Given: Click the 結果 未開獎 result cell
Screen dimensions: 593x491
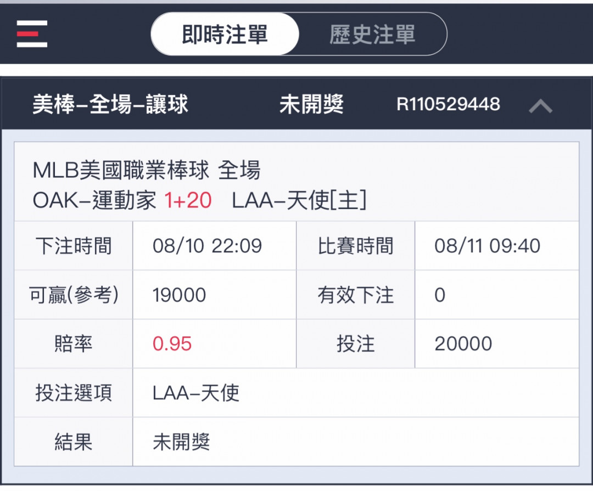Looking at the screenshot, I should [356, 442].
